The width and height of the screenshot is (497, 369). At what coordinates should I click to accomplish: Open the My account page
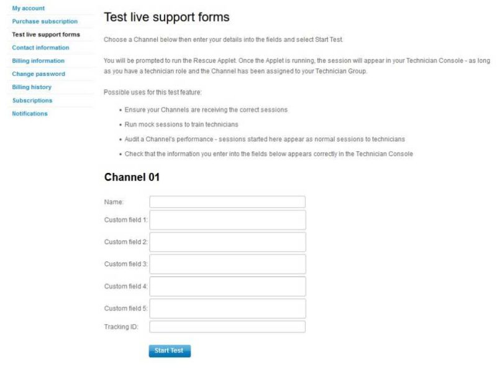pyautogui.click(x=29, y=8)
